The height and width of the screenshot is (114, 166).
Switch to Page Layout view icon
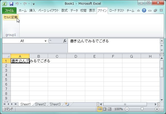click(105, 109)
